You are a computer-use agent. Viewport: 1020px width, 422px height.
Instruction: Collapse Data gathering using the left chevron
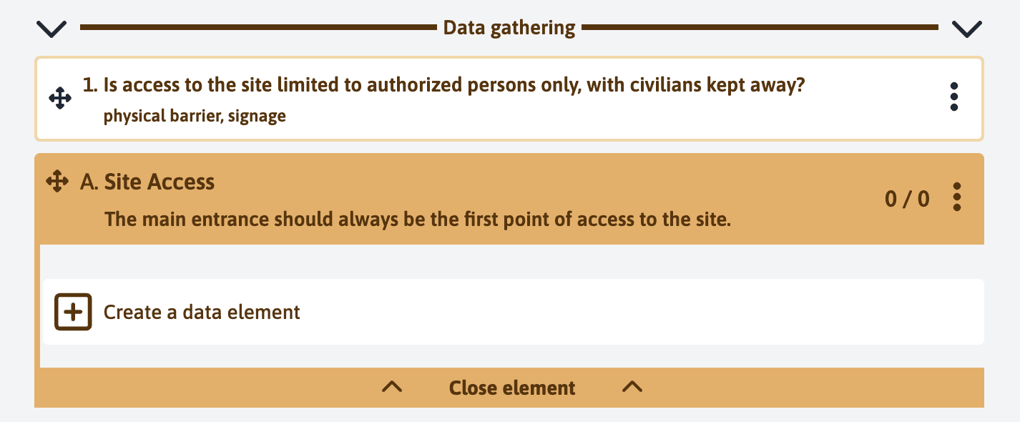[x=52, y=29]
